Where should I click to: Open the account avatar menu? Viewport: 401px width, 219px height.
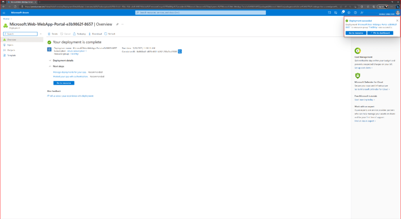(x=398, y=13)
